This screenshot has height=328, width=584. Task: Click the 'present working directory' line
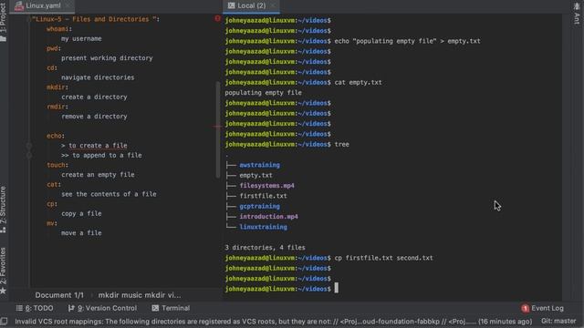(x=107, y=58)
